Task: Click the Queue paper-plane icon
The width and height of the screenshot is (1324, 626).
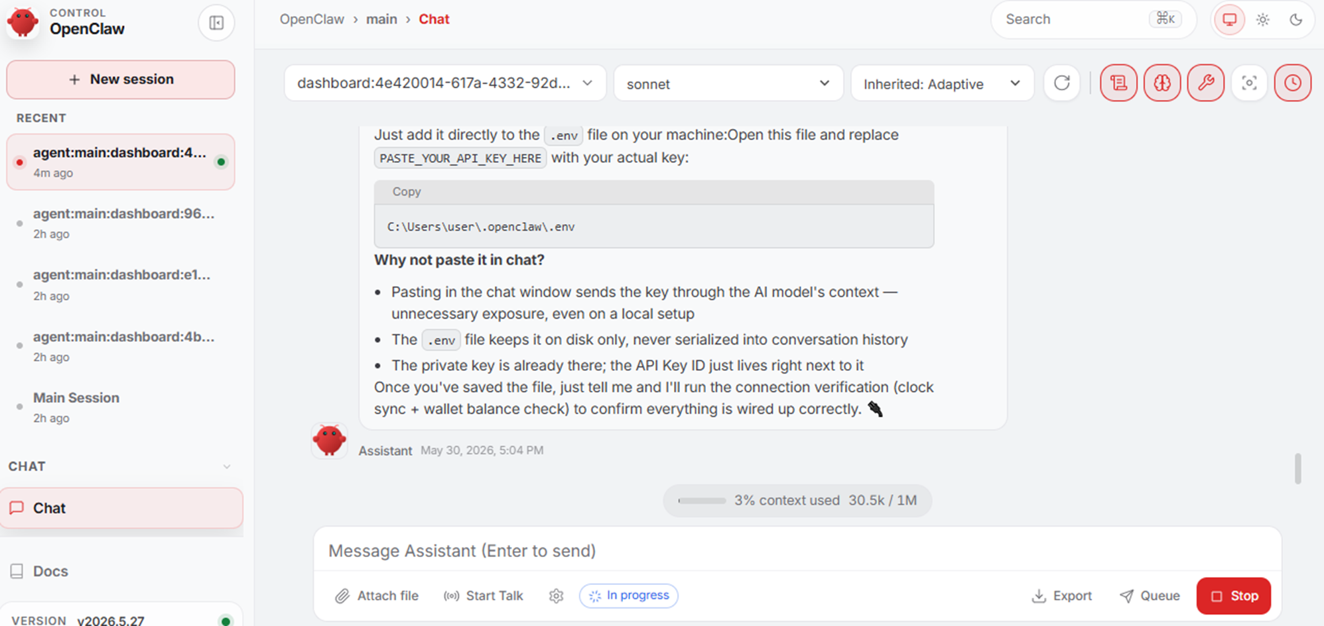Action: click(1126, 596)
